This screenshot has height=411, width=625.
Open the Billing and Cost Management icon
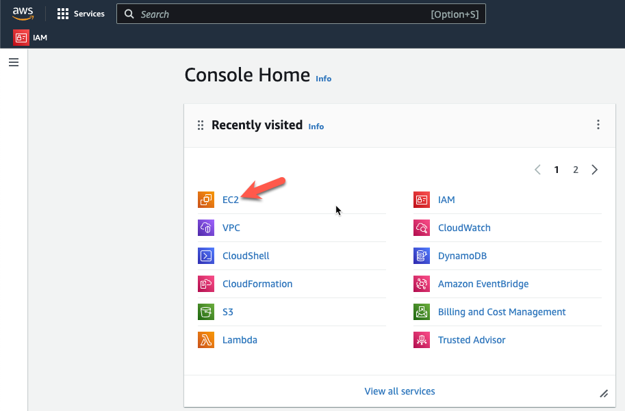(422, 312)
